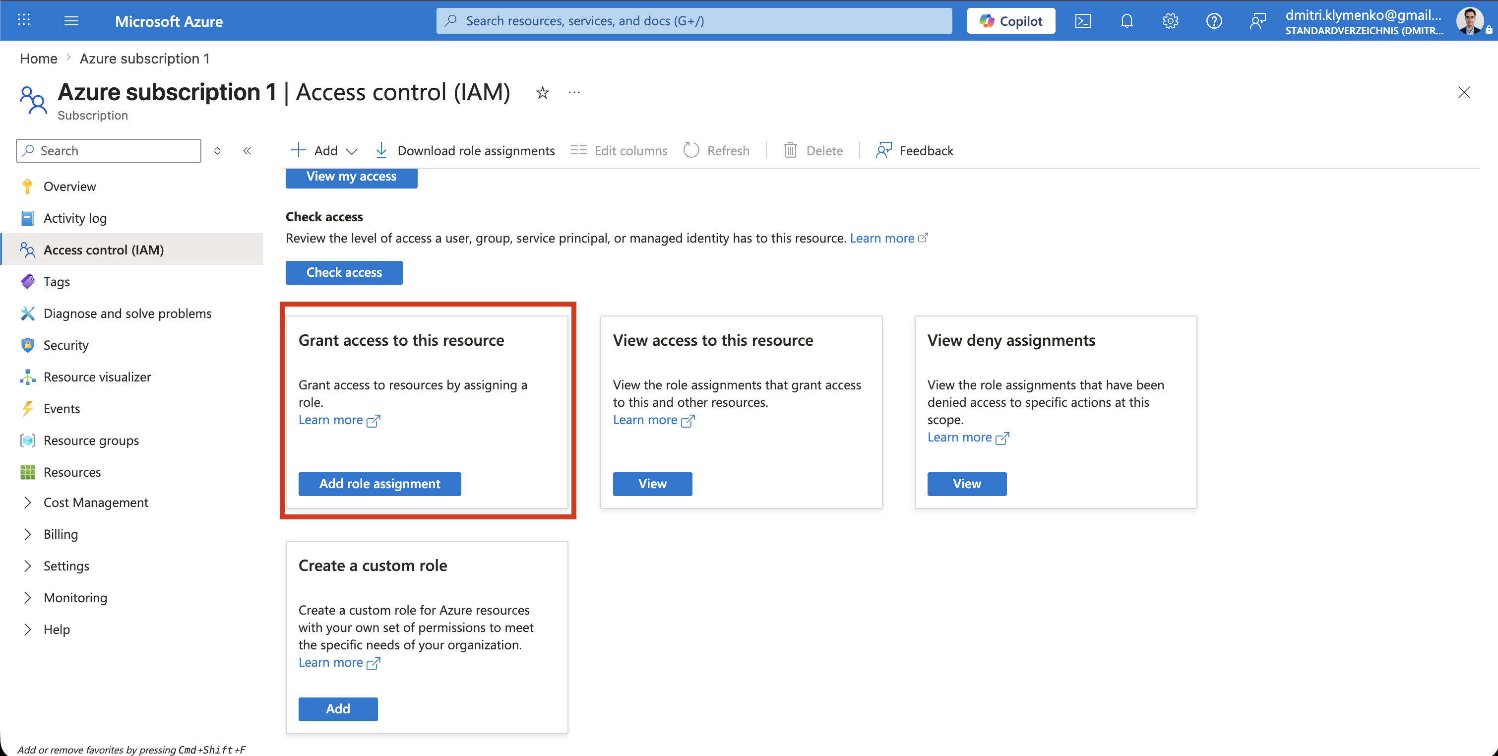This screenshot has width=1498, height=756.
Task: Open the top bar feedback icon
Action: point(1257,21)
